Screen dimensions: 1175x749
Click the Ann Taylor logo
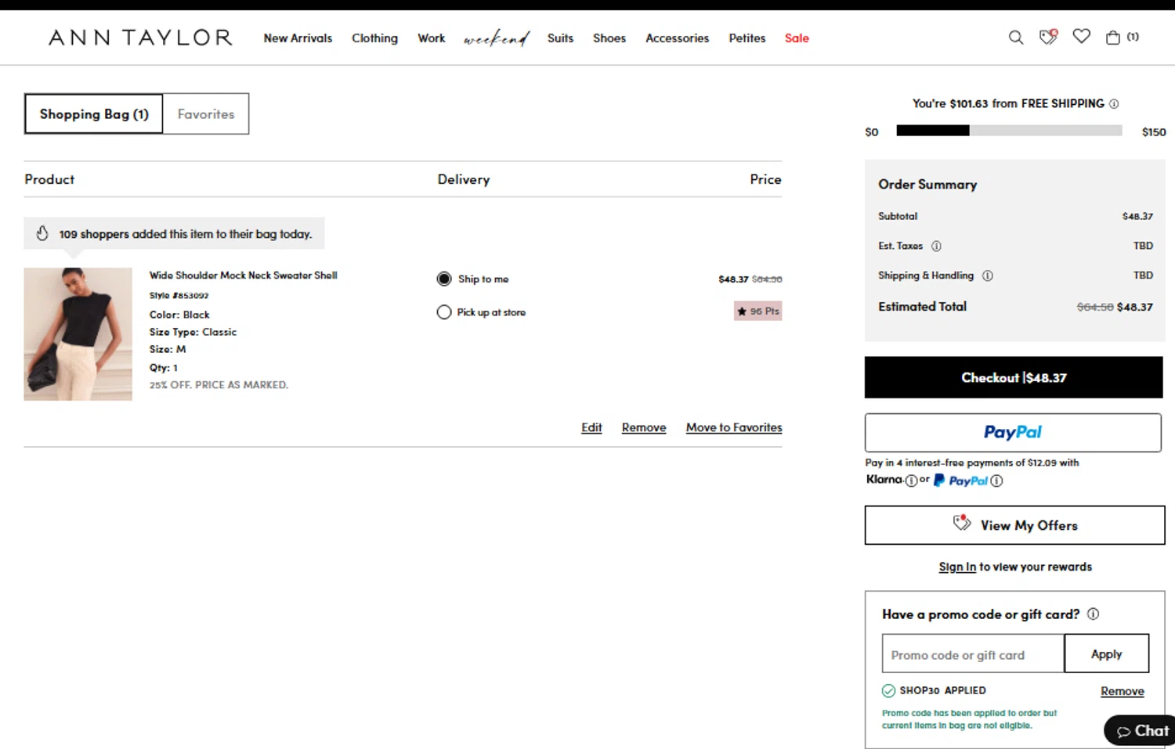click(140, 38)
